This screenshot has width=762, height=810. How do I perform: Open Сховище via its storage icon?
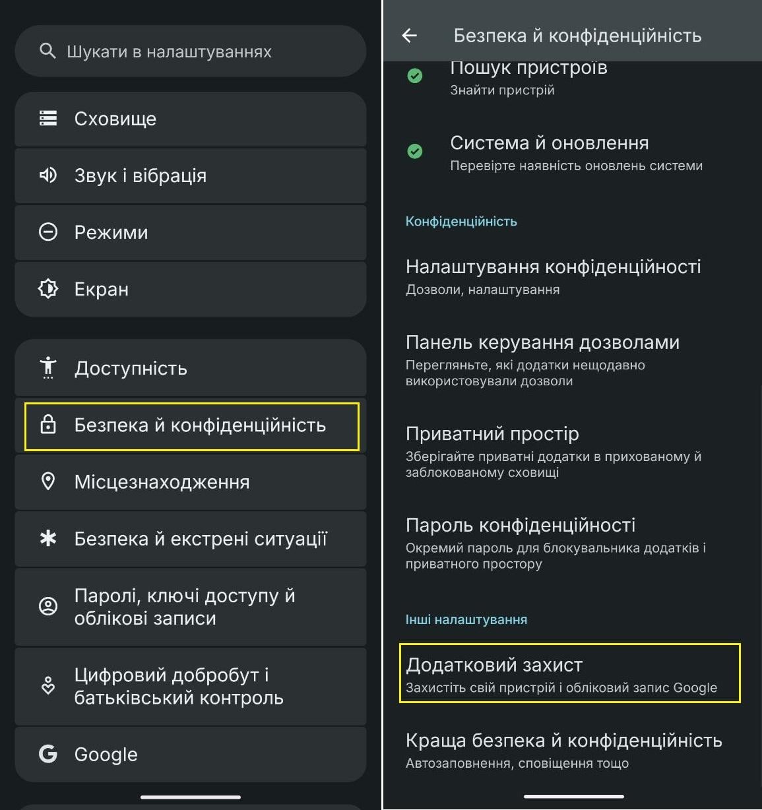(x=48, y=119)
